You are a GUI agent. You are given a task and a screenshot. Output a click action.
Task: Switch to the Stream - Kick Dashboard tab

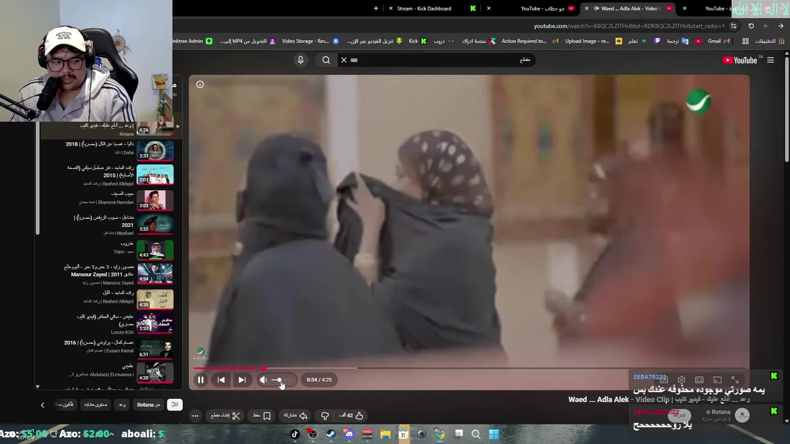tap(432, 9)
